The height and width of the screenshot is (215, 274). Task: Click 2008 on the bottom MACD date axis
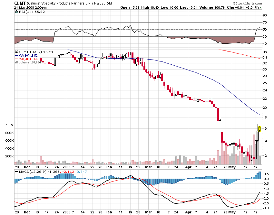tap(67, 212)
